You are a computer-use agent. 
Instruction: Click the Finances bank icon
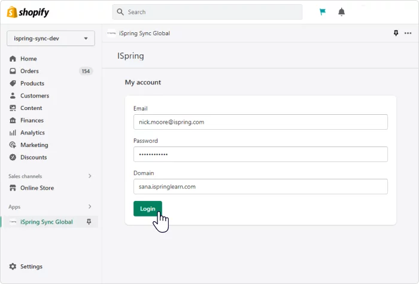tap(13, 120)
